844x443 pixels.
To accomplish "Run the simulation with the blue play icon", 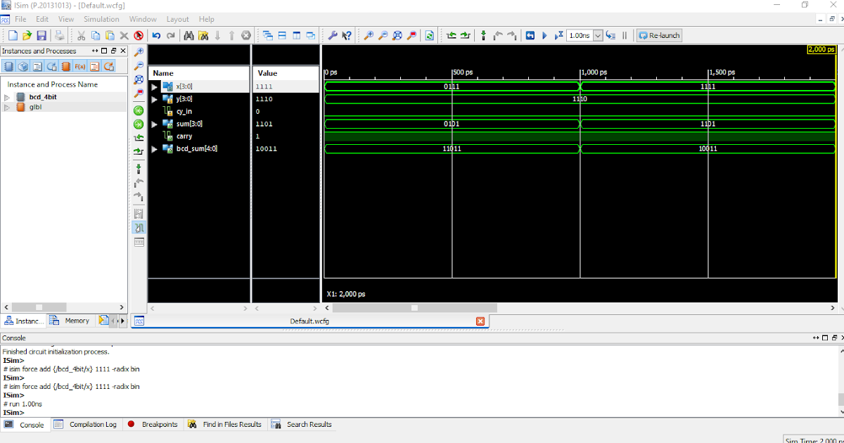I will pyautogui.click(x=544, y=35).
